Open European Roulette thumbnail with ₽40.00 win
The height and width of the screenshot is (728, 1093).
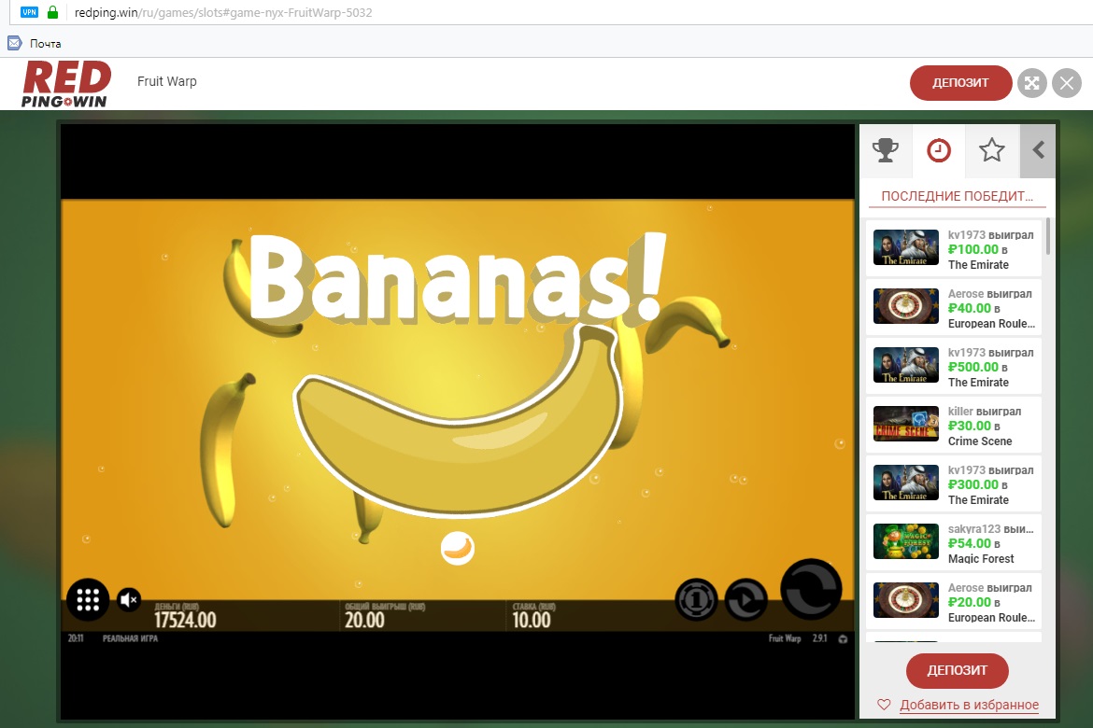click(906, 306)
